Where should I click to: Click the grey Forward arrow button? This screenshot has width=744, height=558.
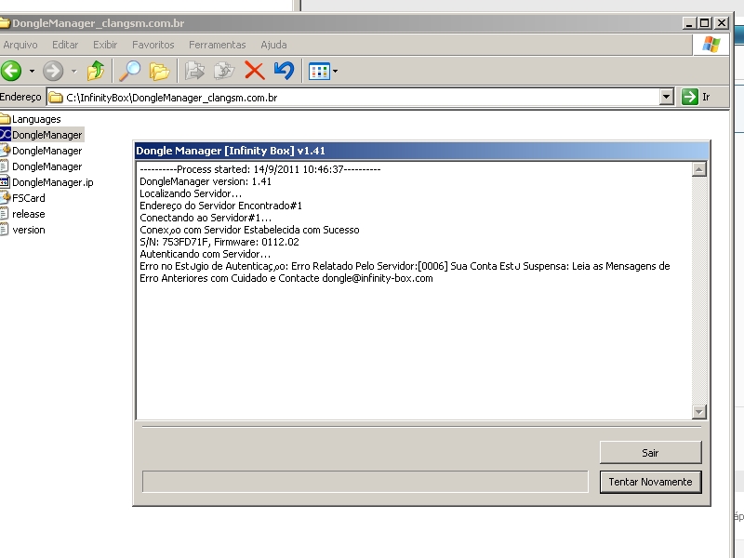(53, 72)
